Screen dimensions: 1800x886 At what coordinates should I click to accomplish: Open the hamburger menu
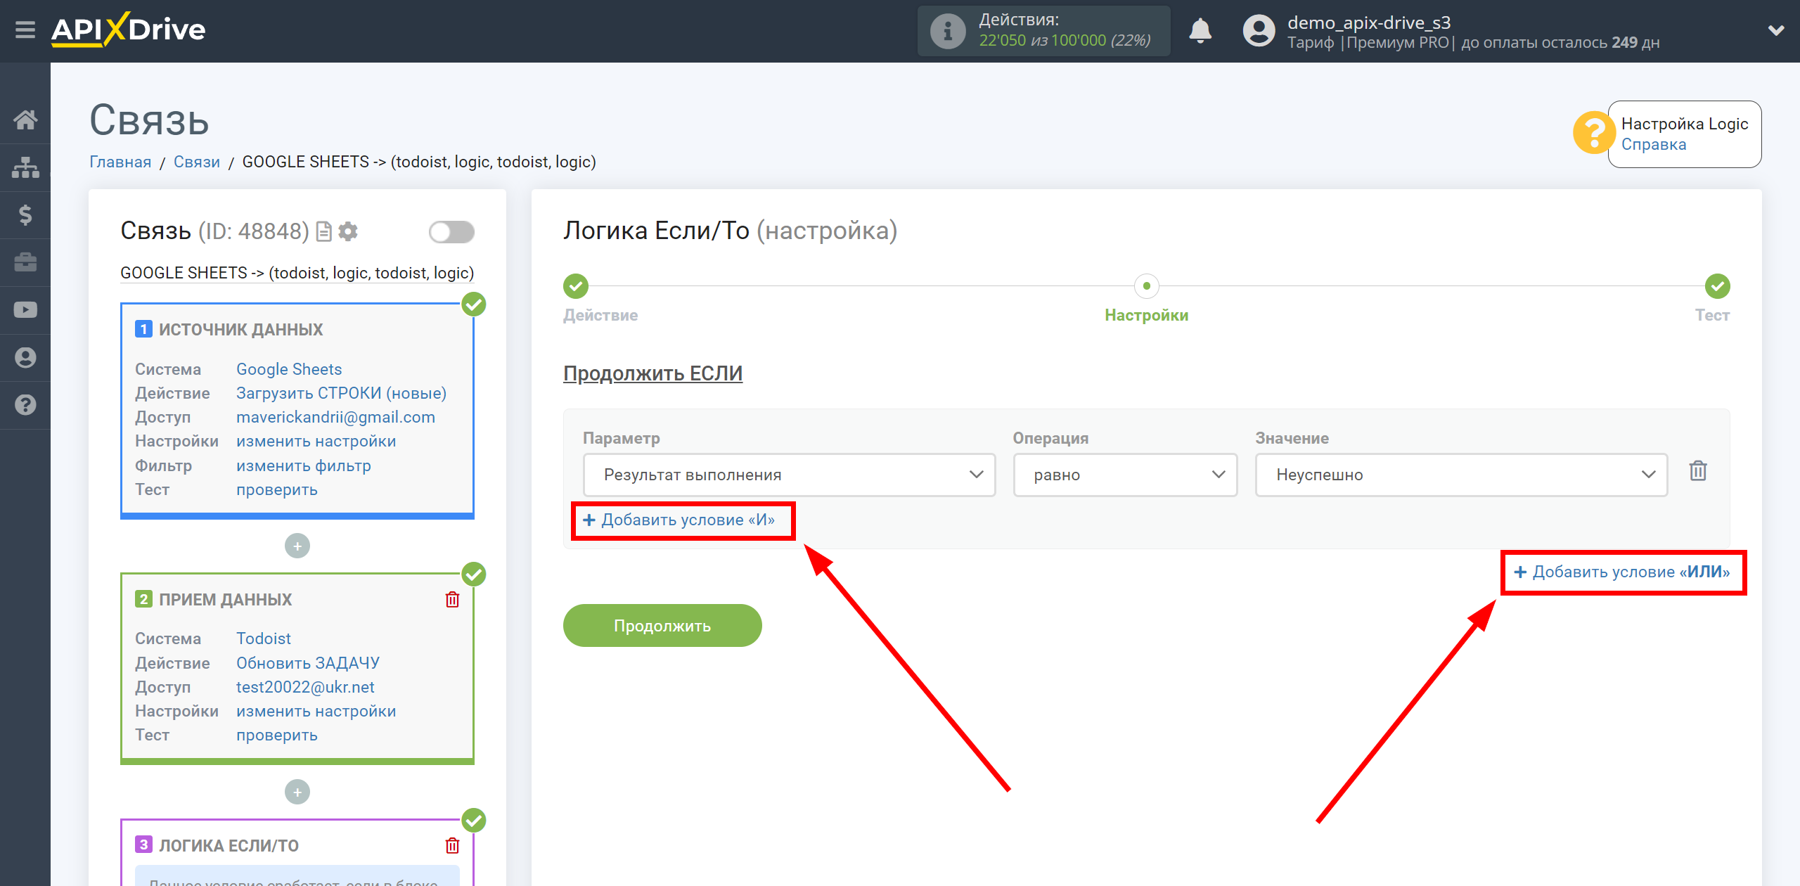pyautogui.click(x=25, y=30)
